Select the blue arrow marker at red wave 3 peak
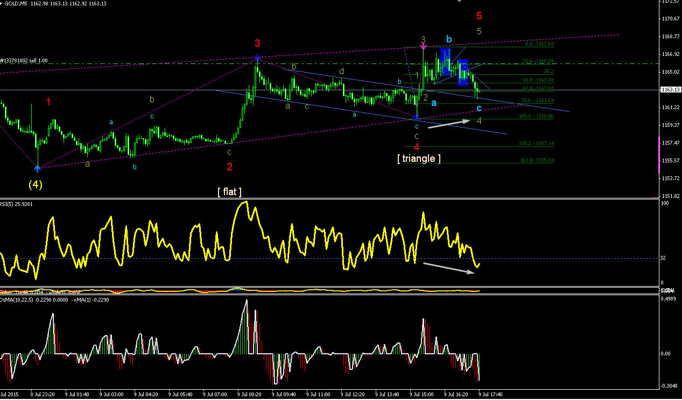 258,58
